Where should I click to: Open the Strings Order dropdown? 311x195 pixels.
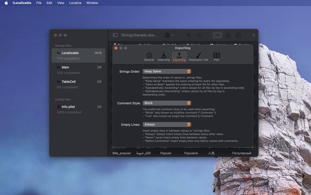click(167, 71)
